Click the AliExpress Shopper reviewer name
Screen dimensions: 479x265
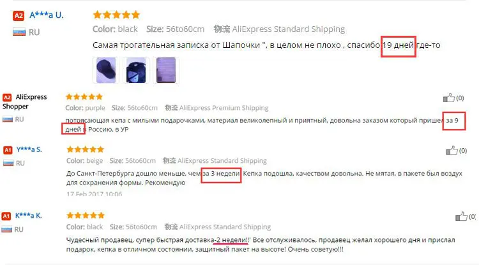[x=25, y=102]
